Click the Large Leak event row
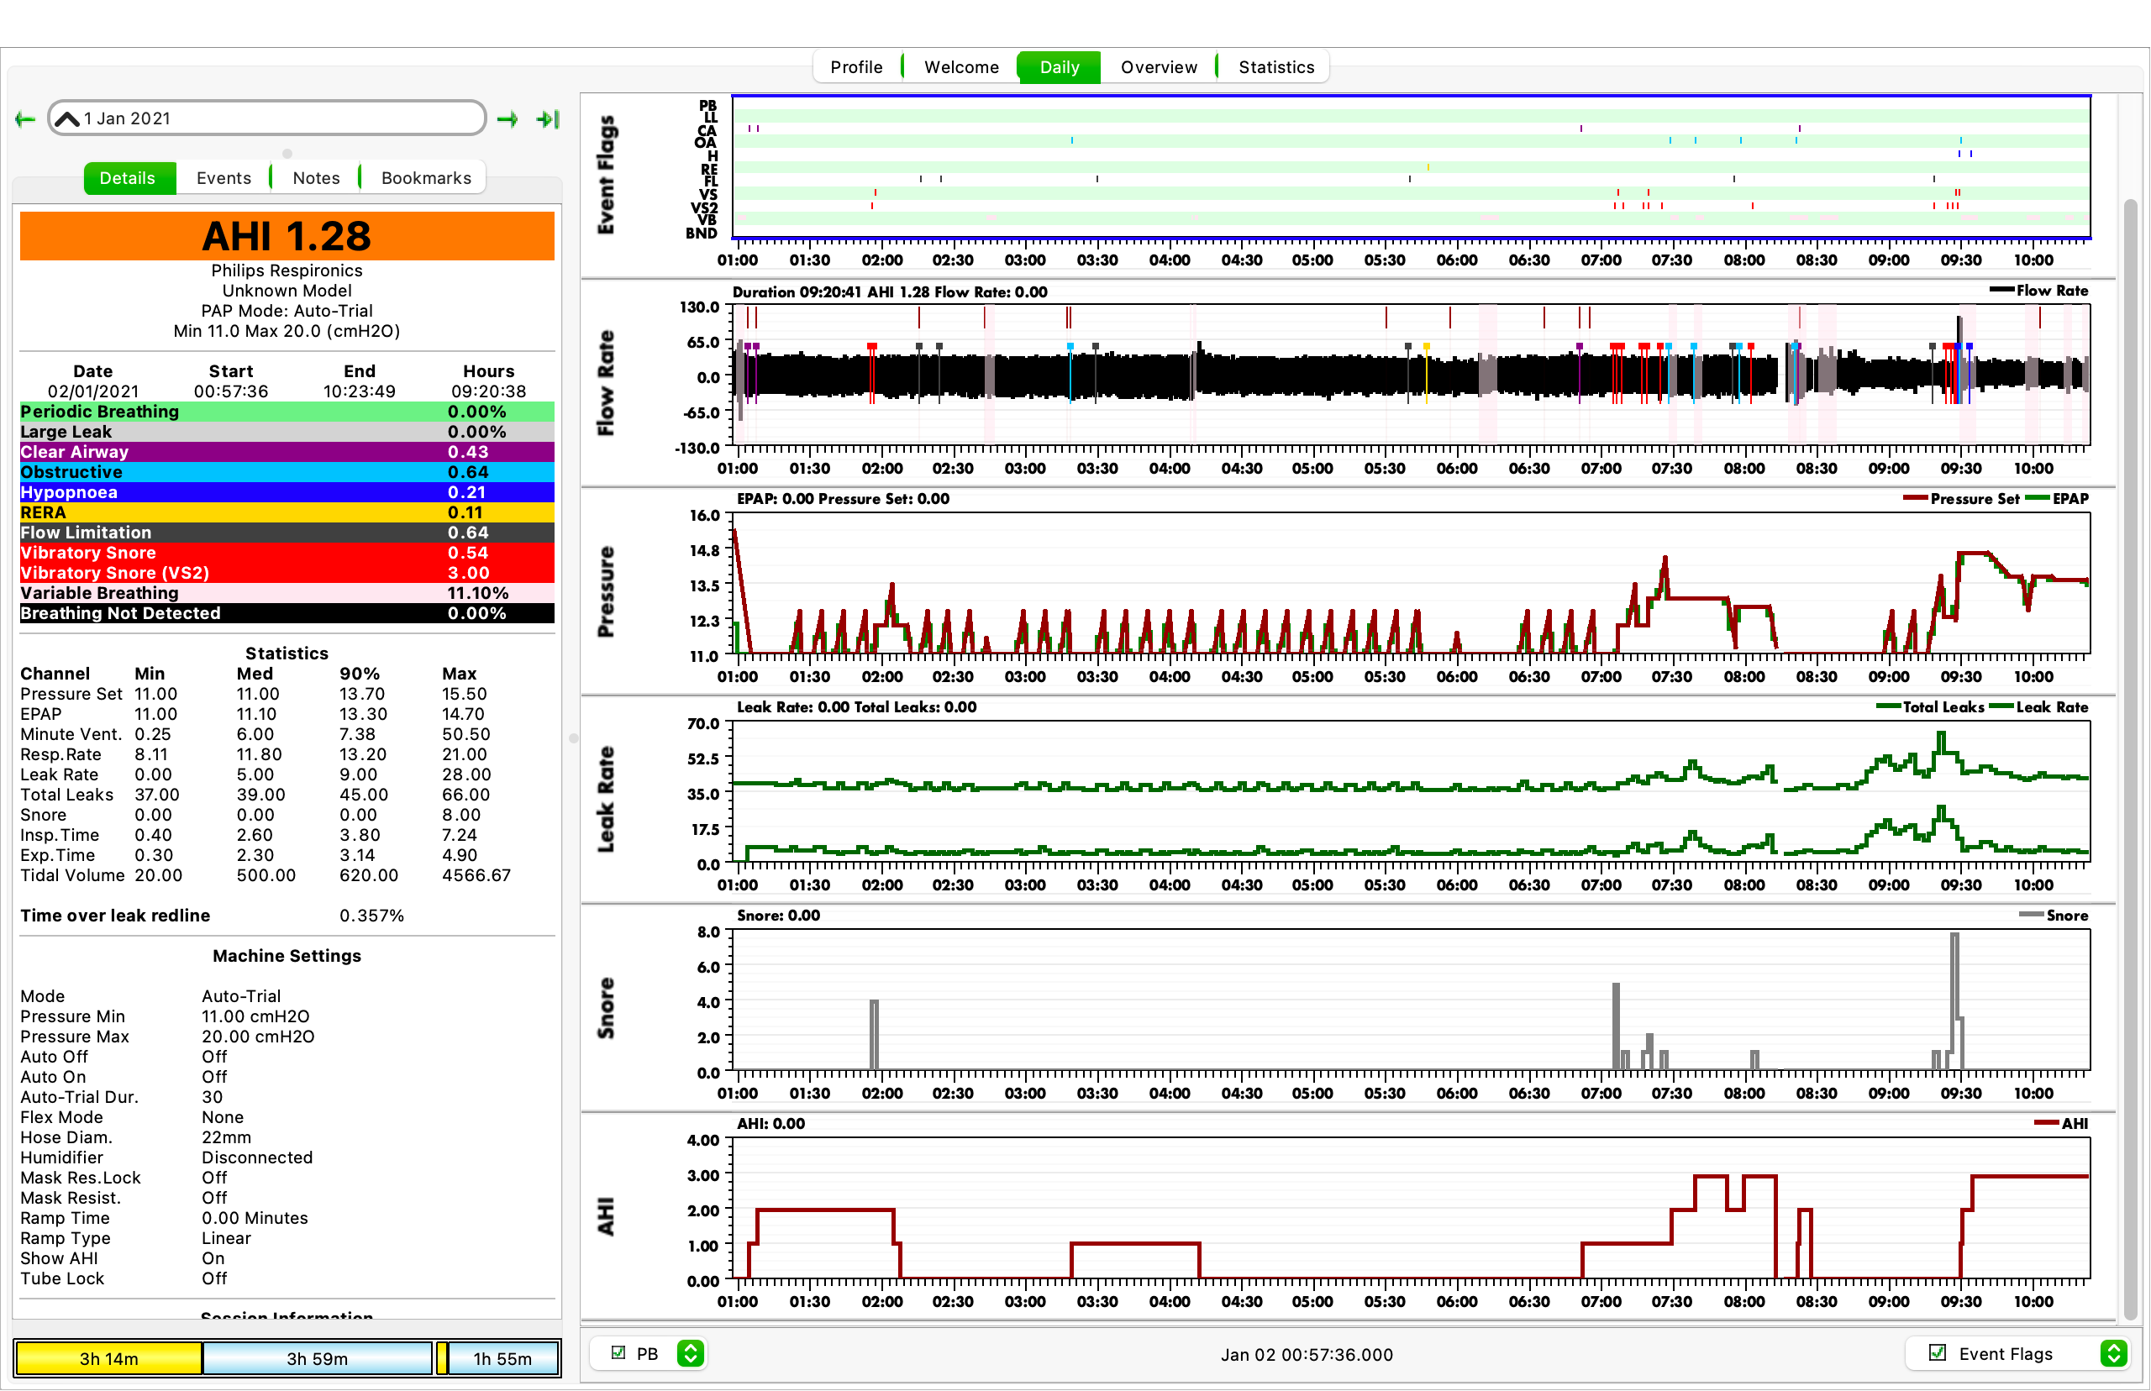Viewport: 2151px width, 1391px height. tap(287, 432)
